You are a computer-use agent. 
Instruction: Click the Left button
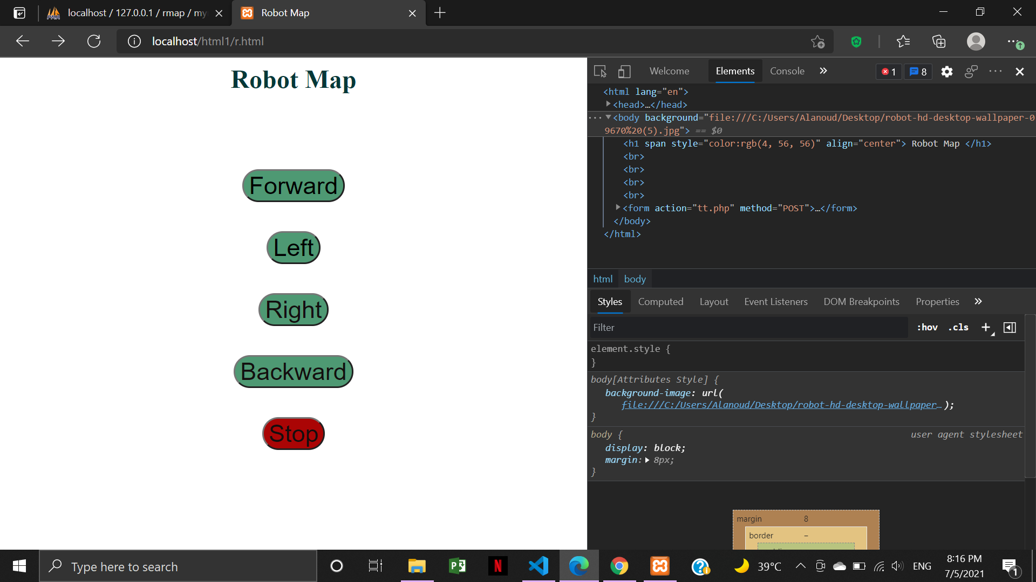(293, 248)
